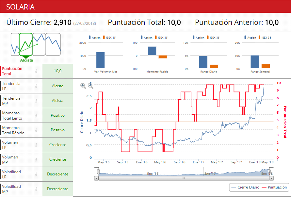Click Positivo value of Momento Total Lento

click(58, 115)
